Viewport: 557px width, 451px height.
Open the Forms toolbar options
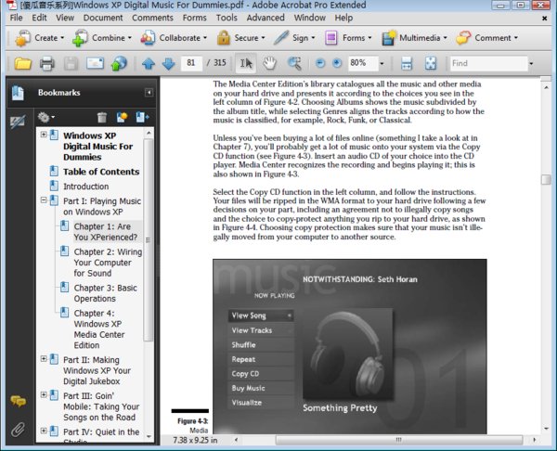348,38
